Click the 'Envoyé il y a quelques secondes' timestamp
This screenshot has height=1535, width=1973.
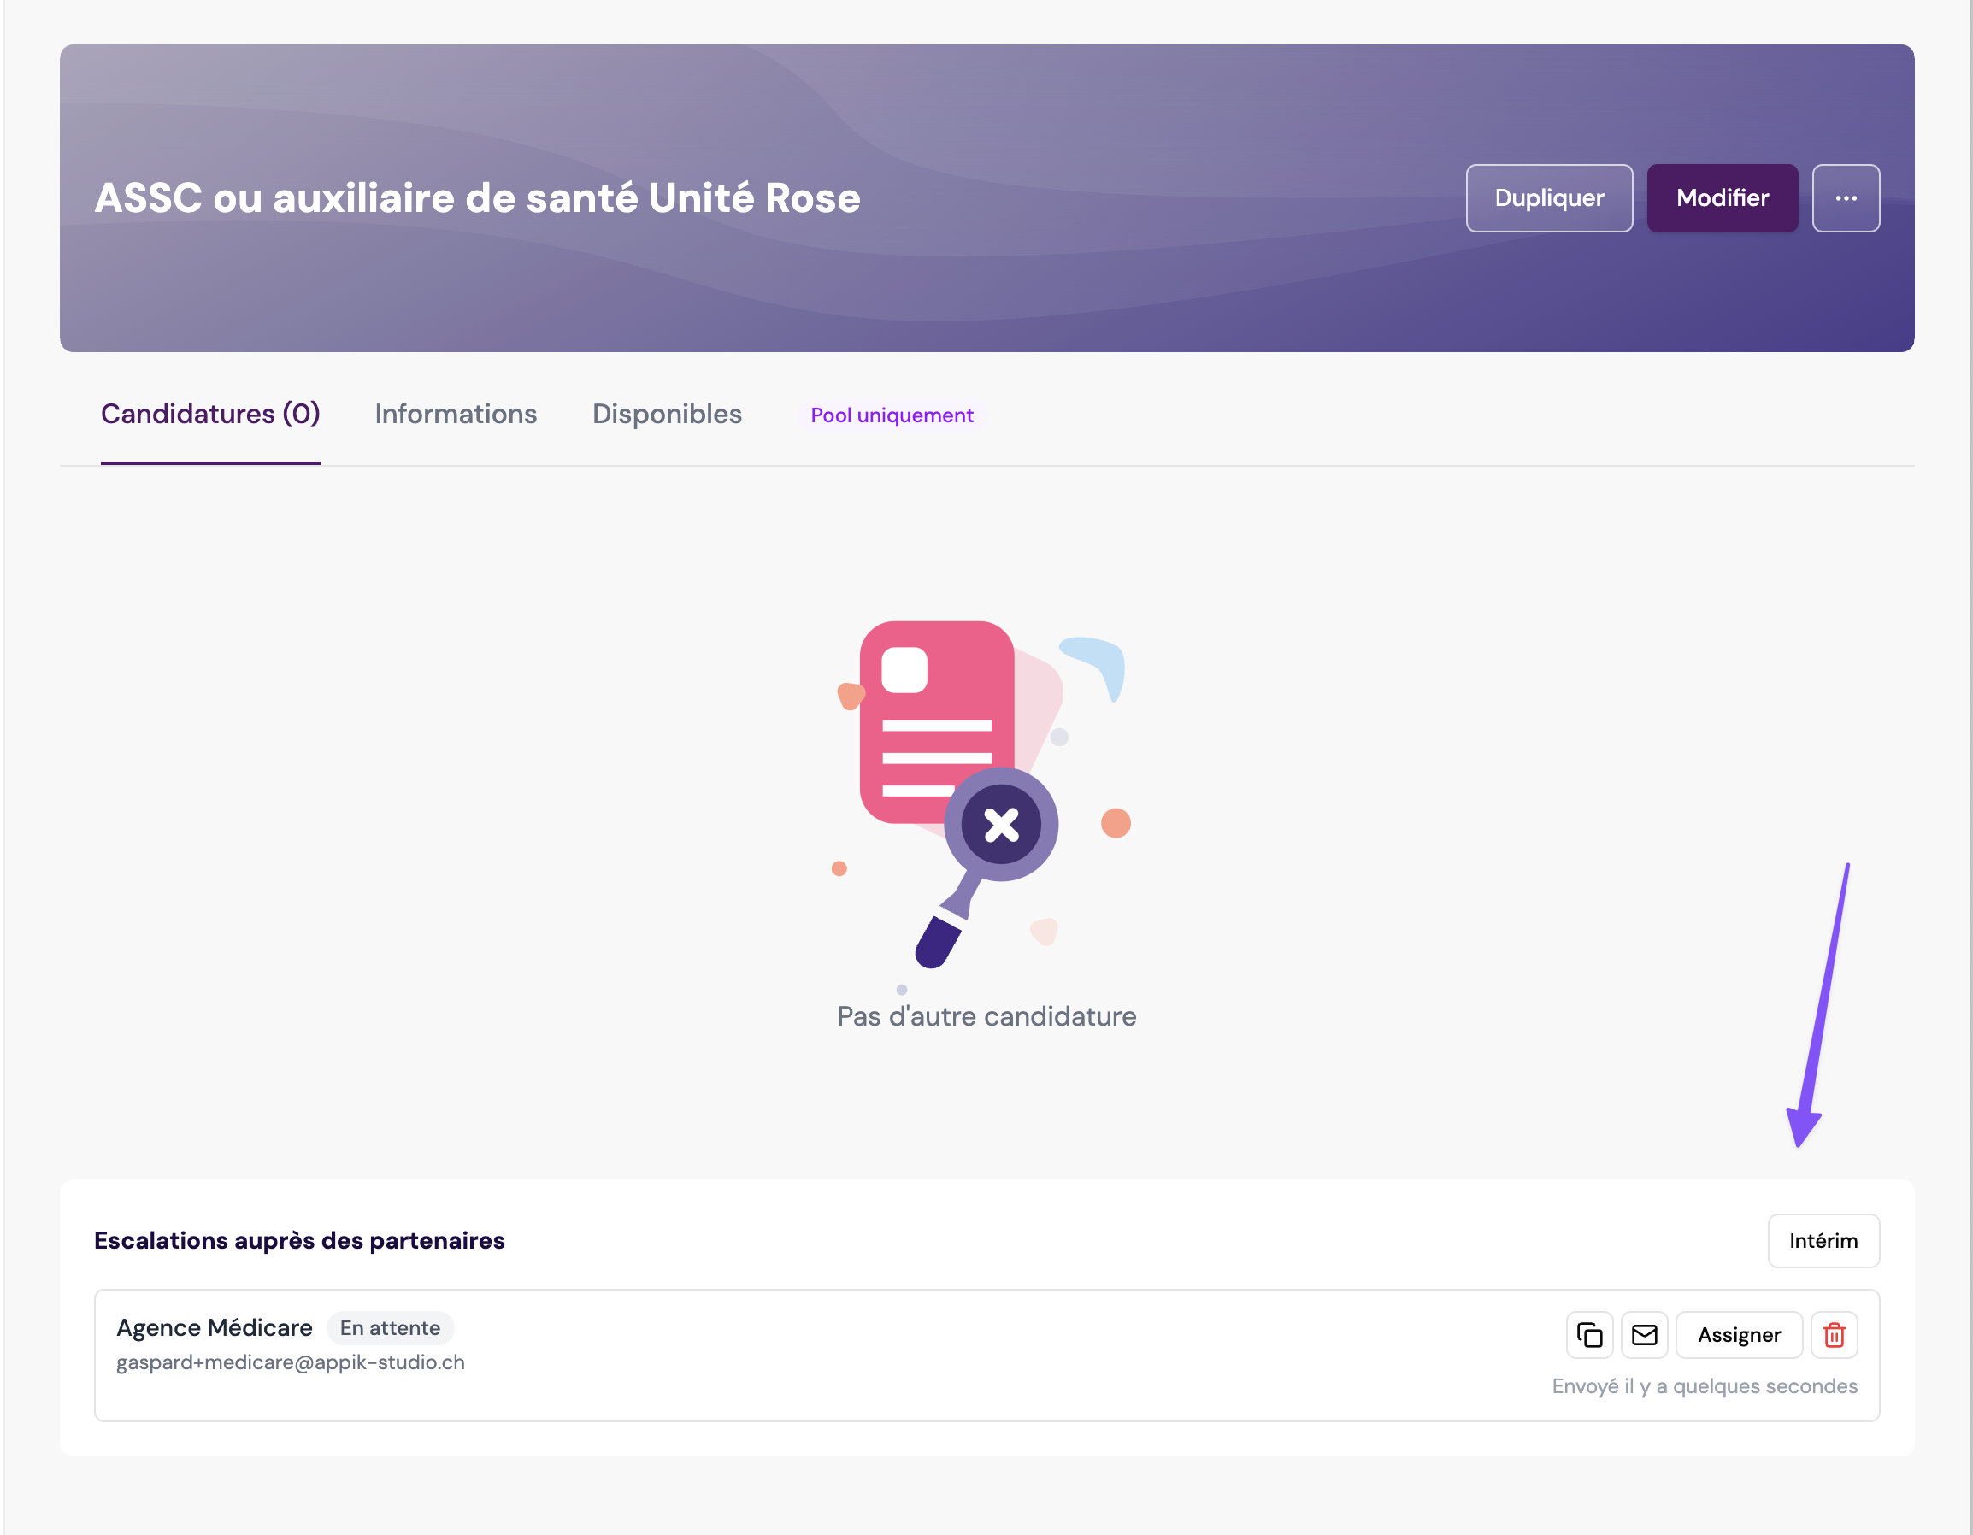pos(1704,1386)
